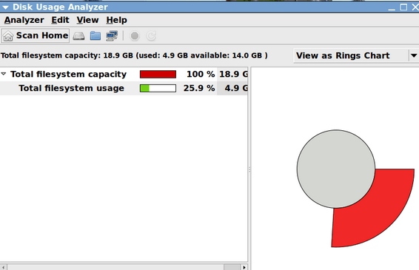Click the chart type dropdown arrow
Viewport: 419px width, 270px height.
click(414, 55)
